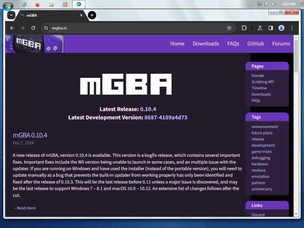Select the hardware tag
This screenshot has height=228, width=304.
point(260,164)
